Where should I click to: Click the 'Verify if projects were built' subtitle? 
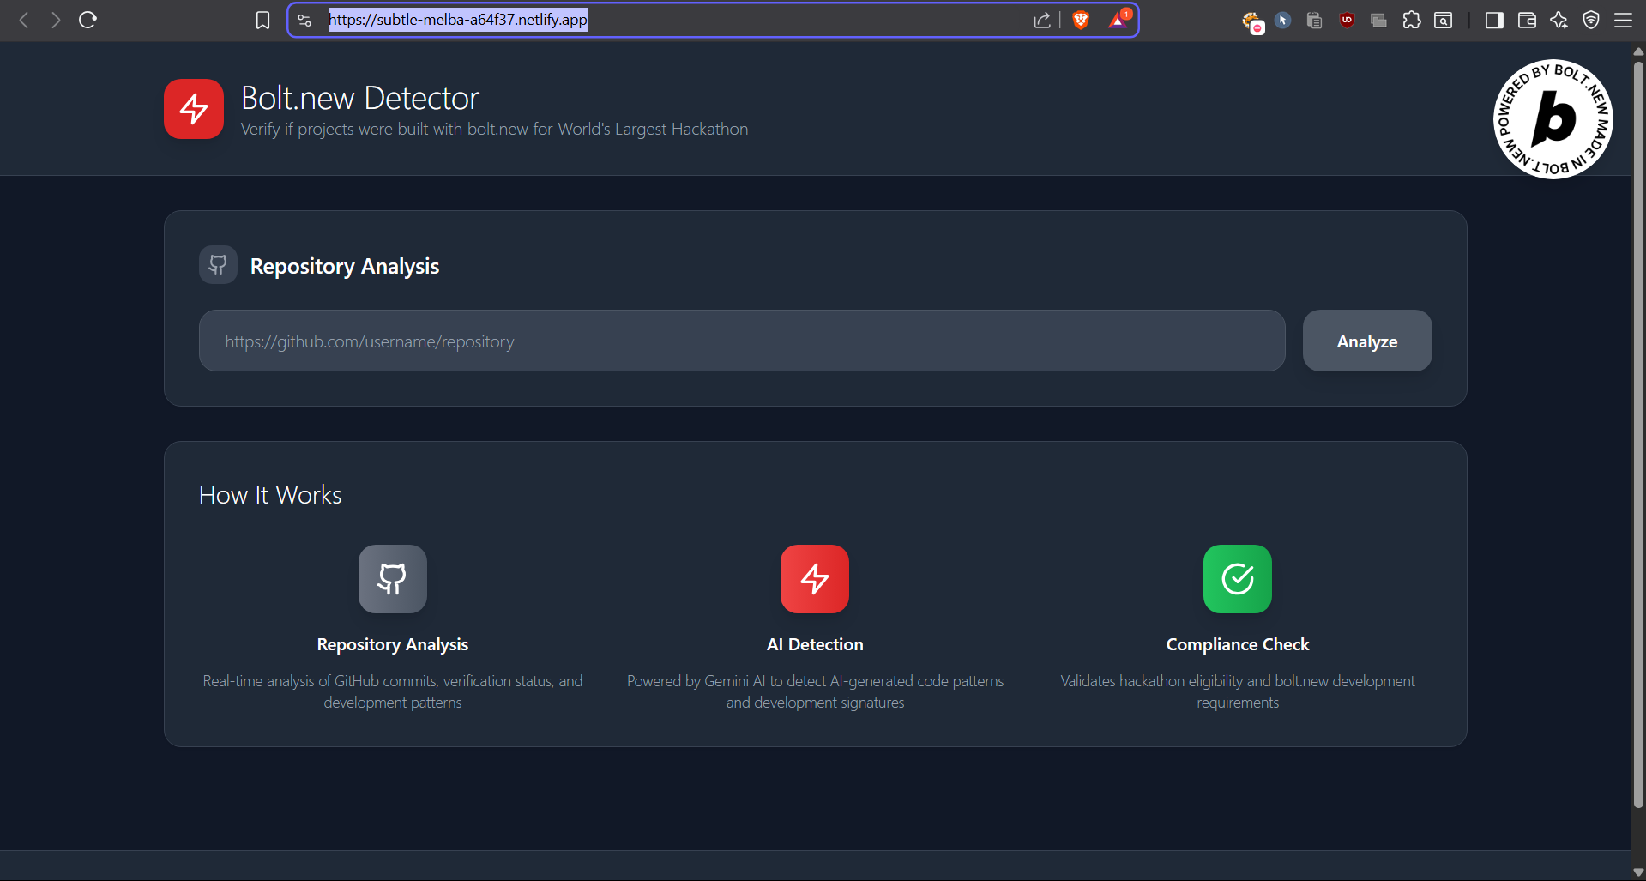click(494, 129)
